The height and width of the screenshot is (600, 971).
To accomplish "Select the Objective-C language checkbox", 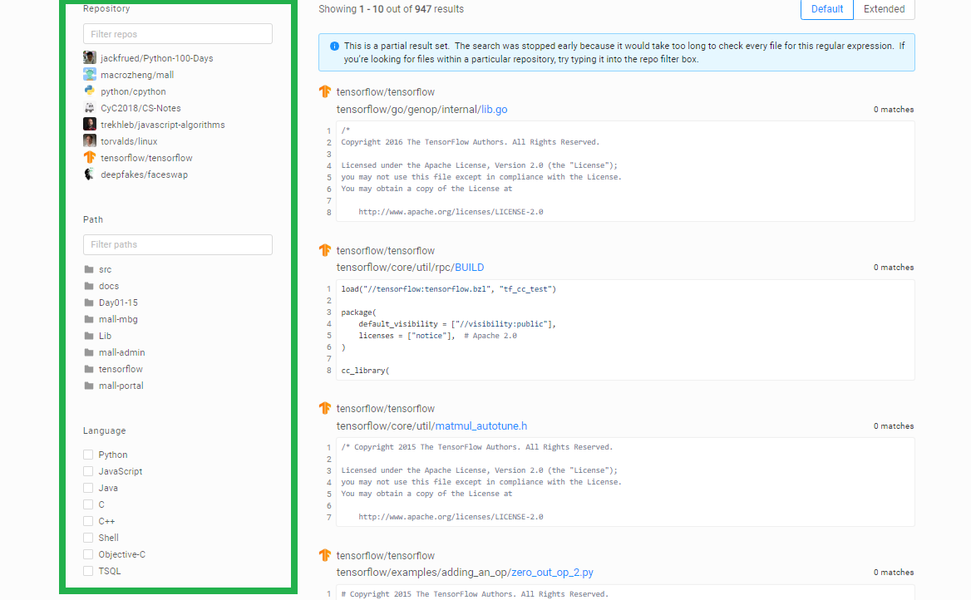I will coord(88,554).
